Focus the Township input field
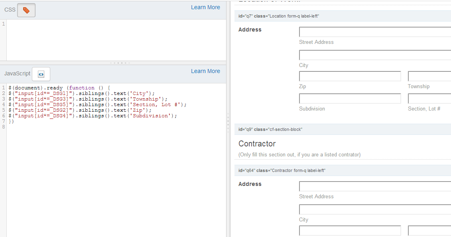 pos(429,76)
